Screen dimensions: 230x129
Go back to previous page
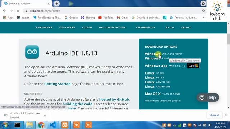(x=4, y=11)
